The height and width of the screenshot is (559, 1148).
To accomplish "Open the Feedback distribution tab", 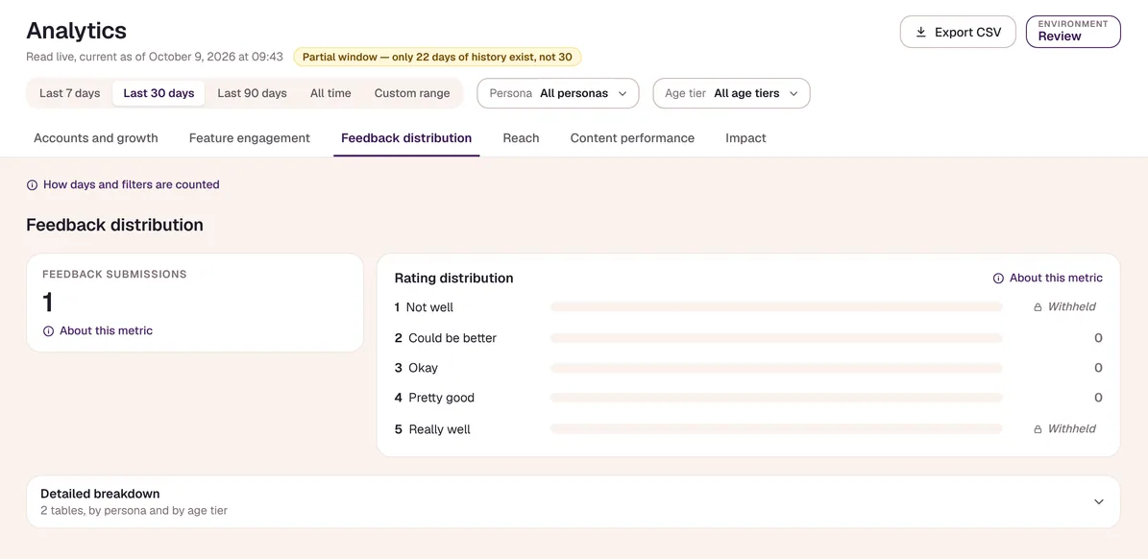I will (x=406, y=137).
